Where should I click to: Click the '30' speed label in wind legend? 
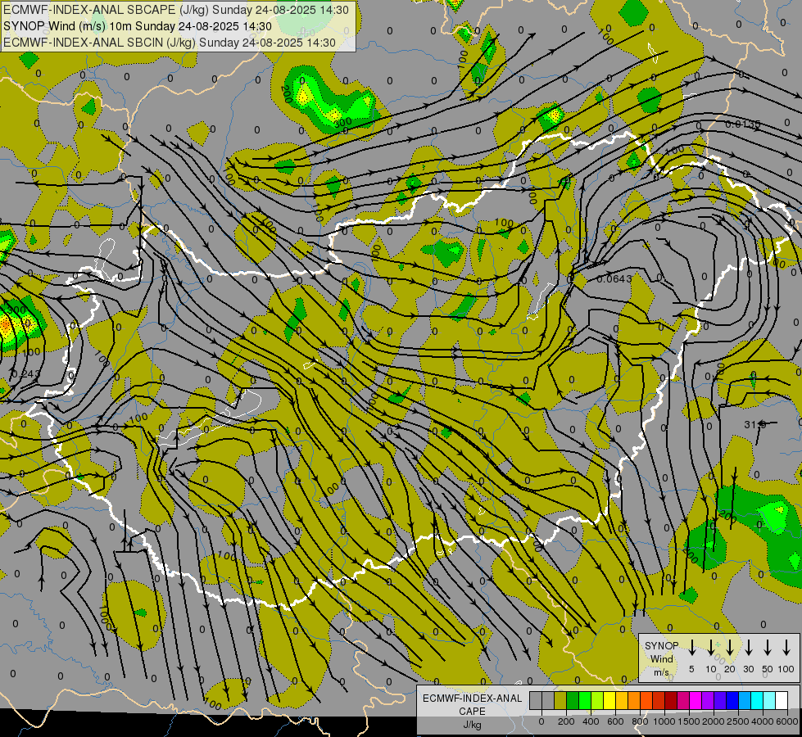(x=748, y=669)
